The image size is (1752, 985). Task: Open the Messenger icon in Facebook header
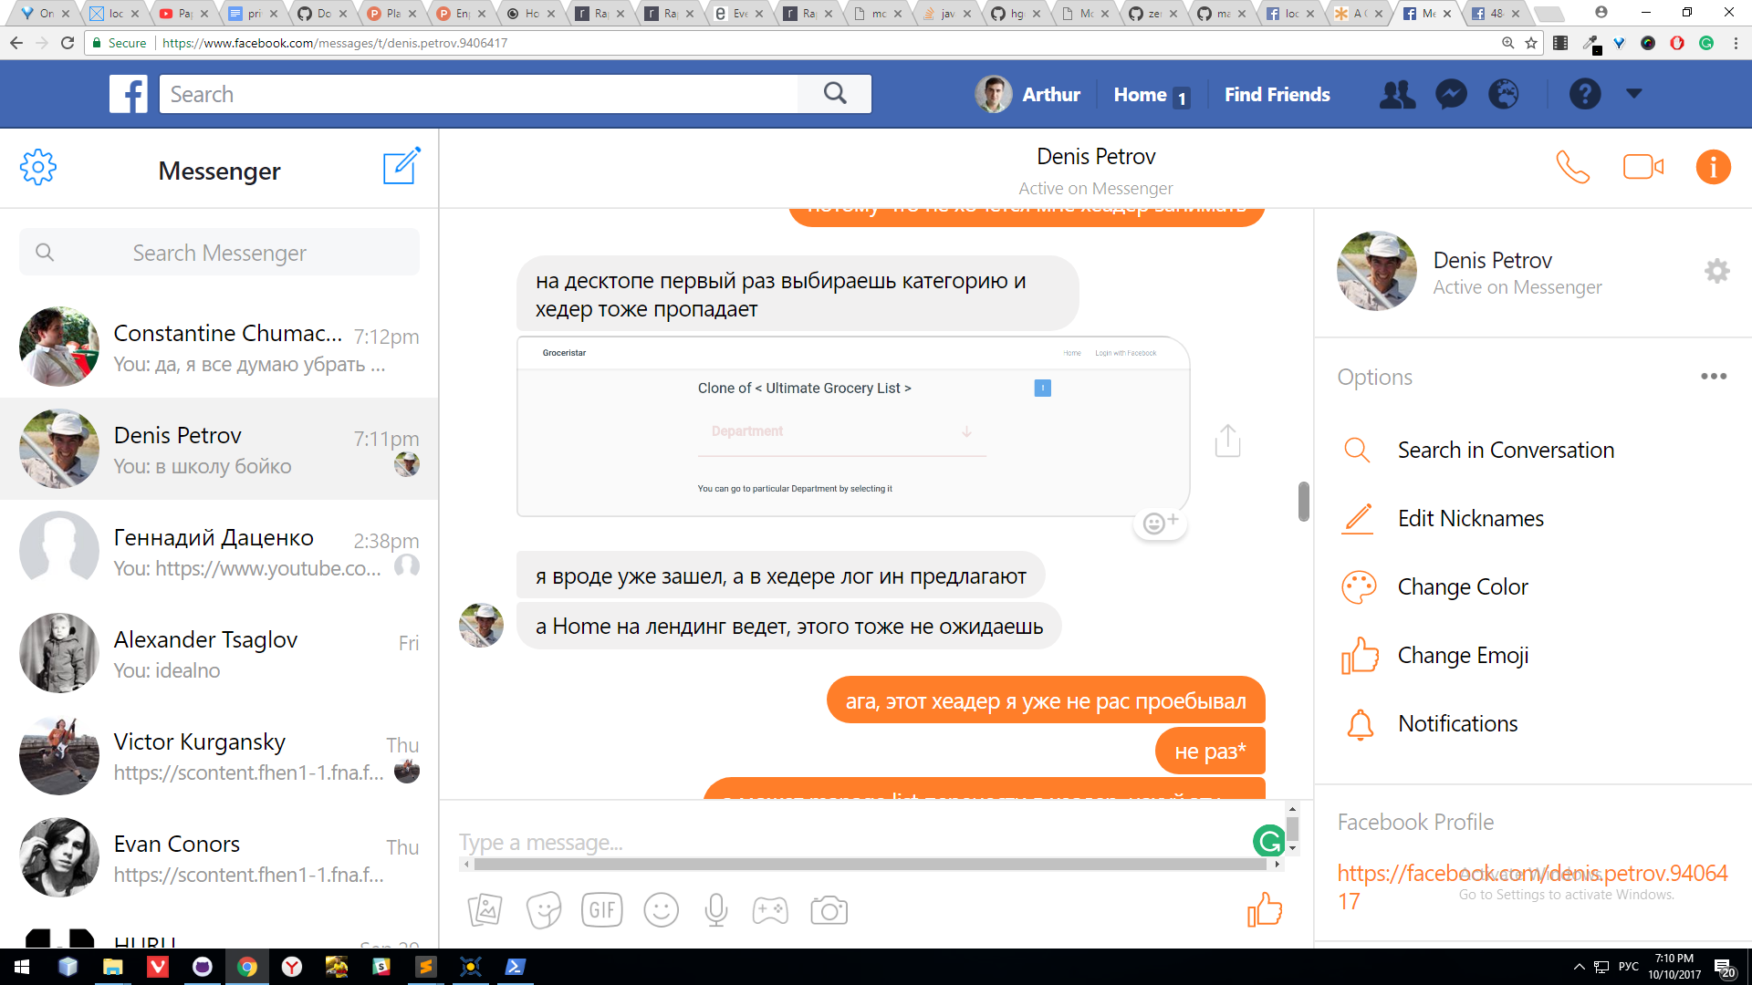coord(1451,94)
